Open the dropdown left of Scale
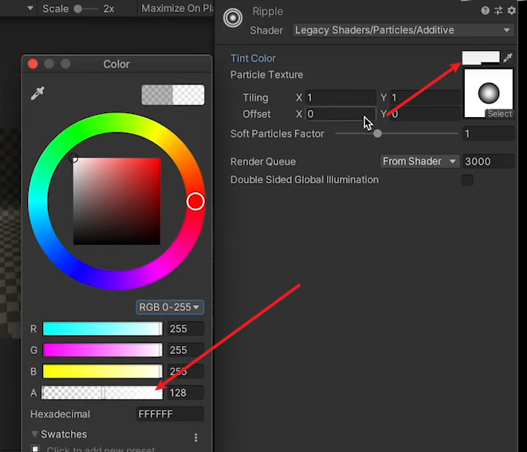 30,8
